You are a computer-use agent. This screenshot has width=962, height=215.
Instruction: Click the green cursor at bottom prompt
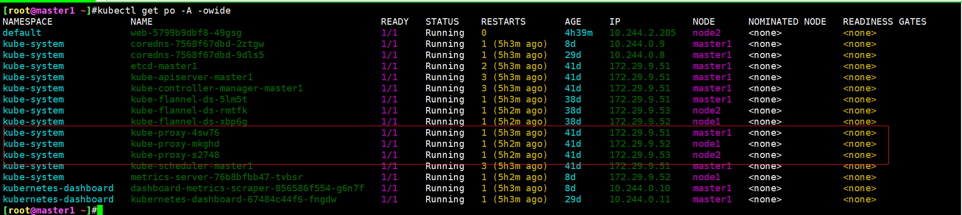100,210
